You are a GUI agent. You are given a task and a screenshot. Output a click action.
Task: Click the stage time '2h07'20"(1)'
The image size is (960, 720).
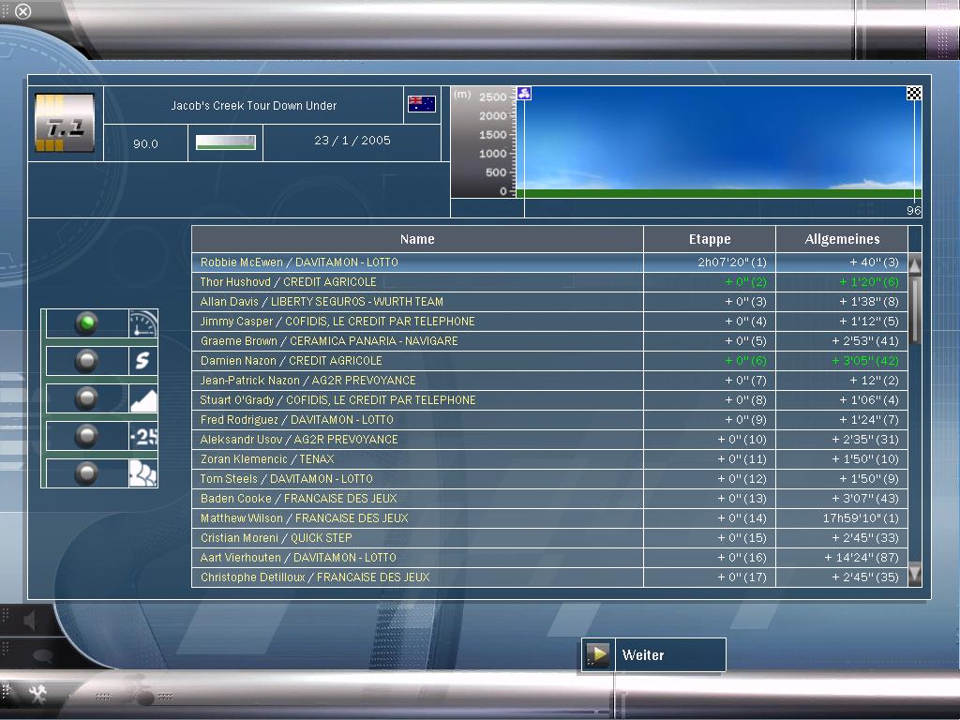[x=732, y=262]
